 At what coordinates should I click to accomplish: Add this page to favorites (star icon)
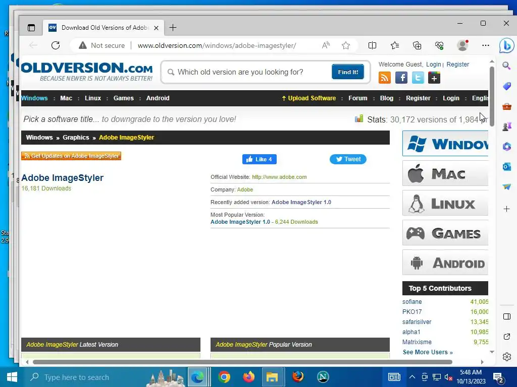(345, 45)
